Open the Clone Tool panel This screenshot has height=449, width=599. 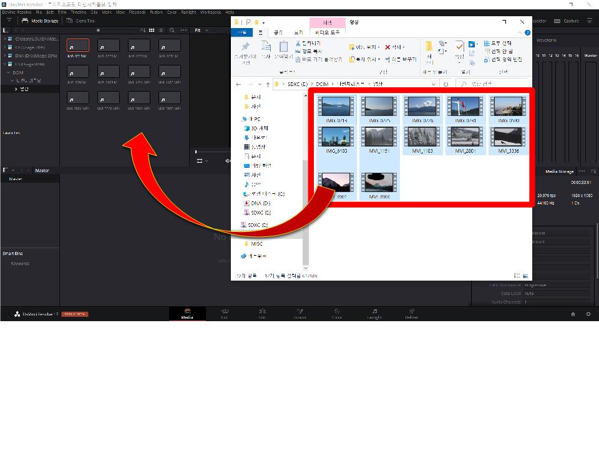tap(80, 21)
